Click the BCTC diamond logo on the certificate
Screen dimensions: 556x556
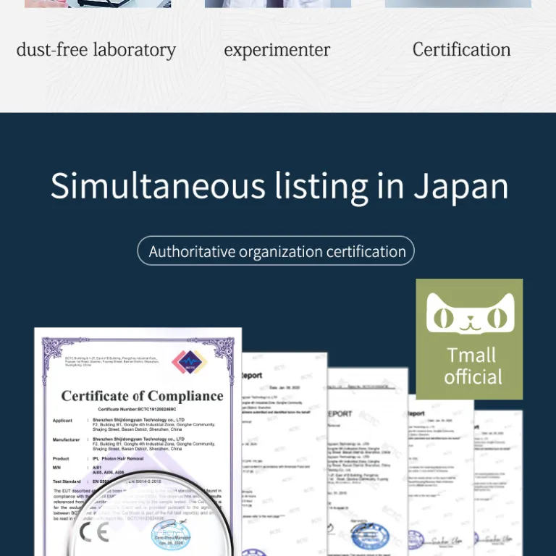pyautogui.click(x=190, y=362)
